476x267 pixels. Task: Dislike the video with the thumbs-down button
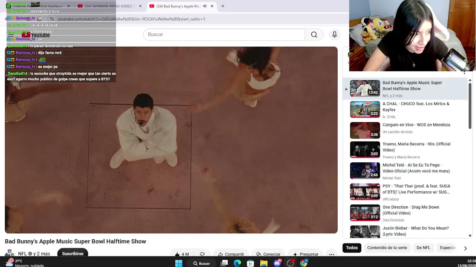pyautogui.click(x=202, y=254)
